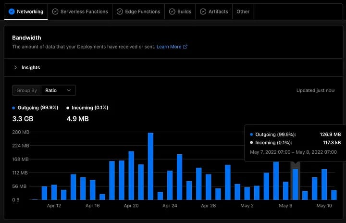Go to the Builds tab
Screen dimensions: 346x223
[x=180, y=12]
